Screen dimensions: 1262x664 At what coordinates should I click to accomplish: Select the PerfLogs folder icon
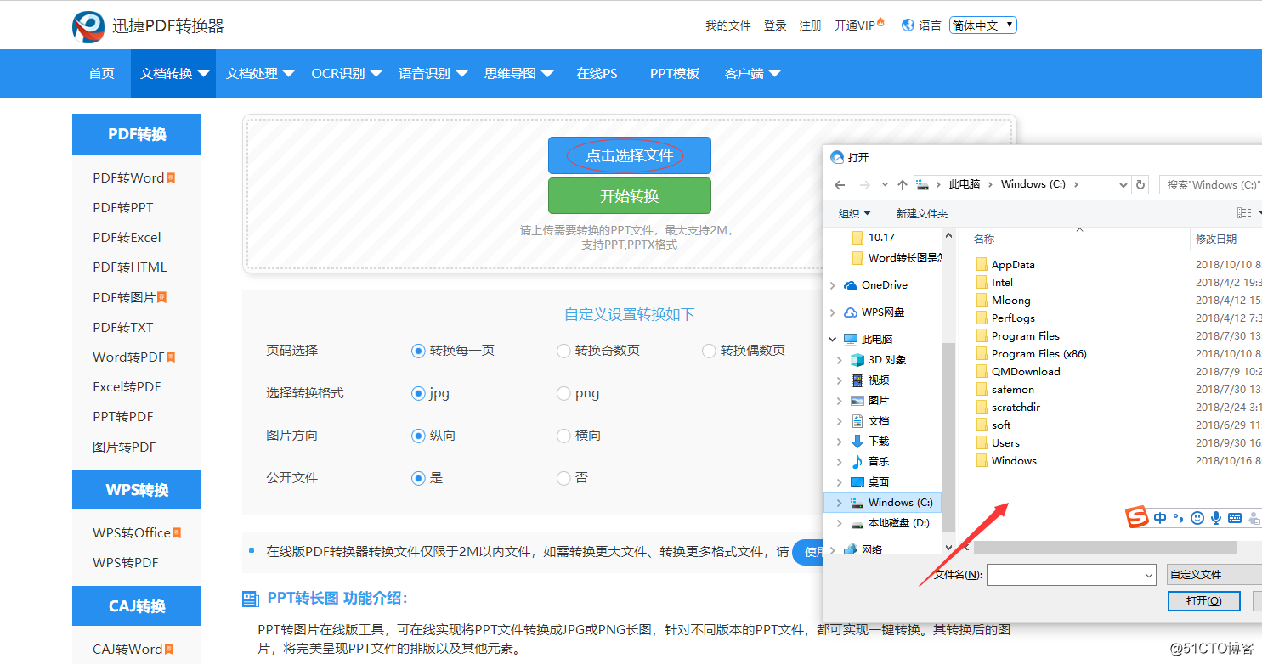click(x=982, y=318)
